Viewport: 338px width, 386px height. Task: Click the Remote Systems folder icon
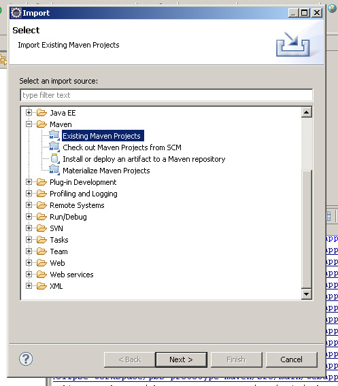[x=41, y=205]
